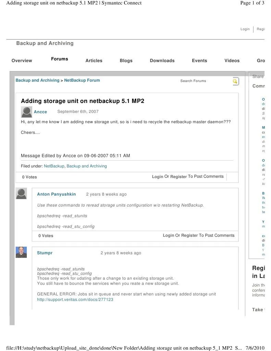Open Anton Panyushkin's profile link
The height and width of the screenshot is (351, 271).
pos(56,194)
